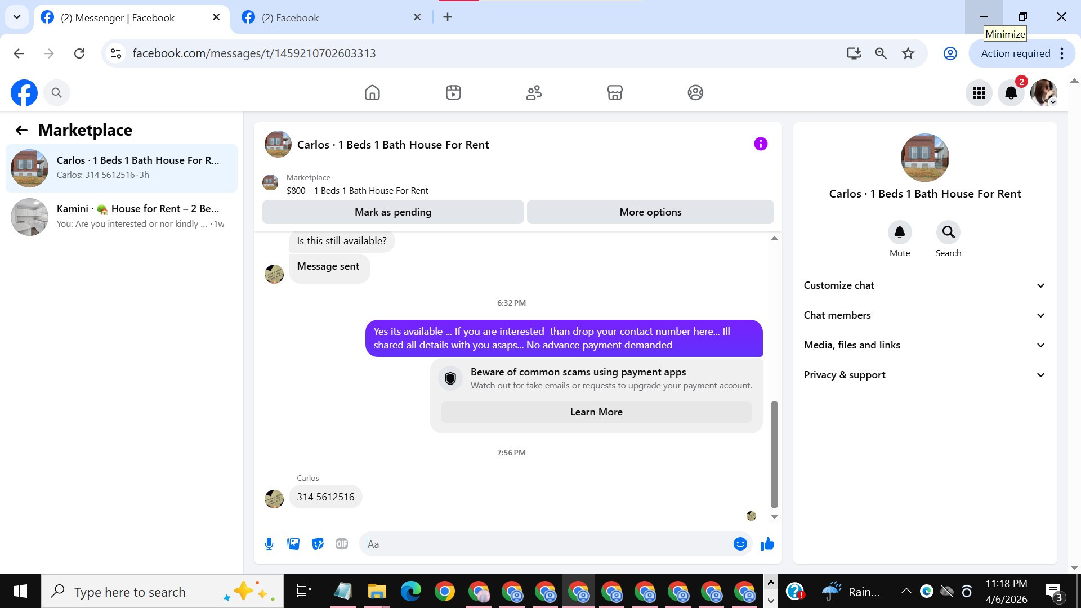The height and width of the screenshot is (608, 1081).
Task: Open the Chrome tab search dropdown
Action: [x=17, y=17]
